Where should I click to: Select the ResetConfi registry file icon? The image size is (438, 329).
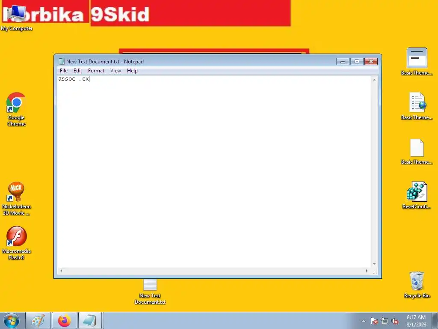coord(417,195)
